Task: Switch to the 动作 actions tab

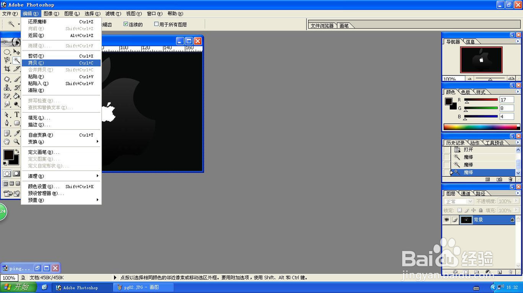Action: [475, 143]
